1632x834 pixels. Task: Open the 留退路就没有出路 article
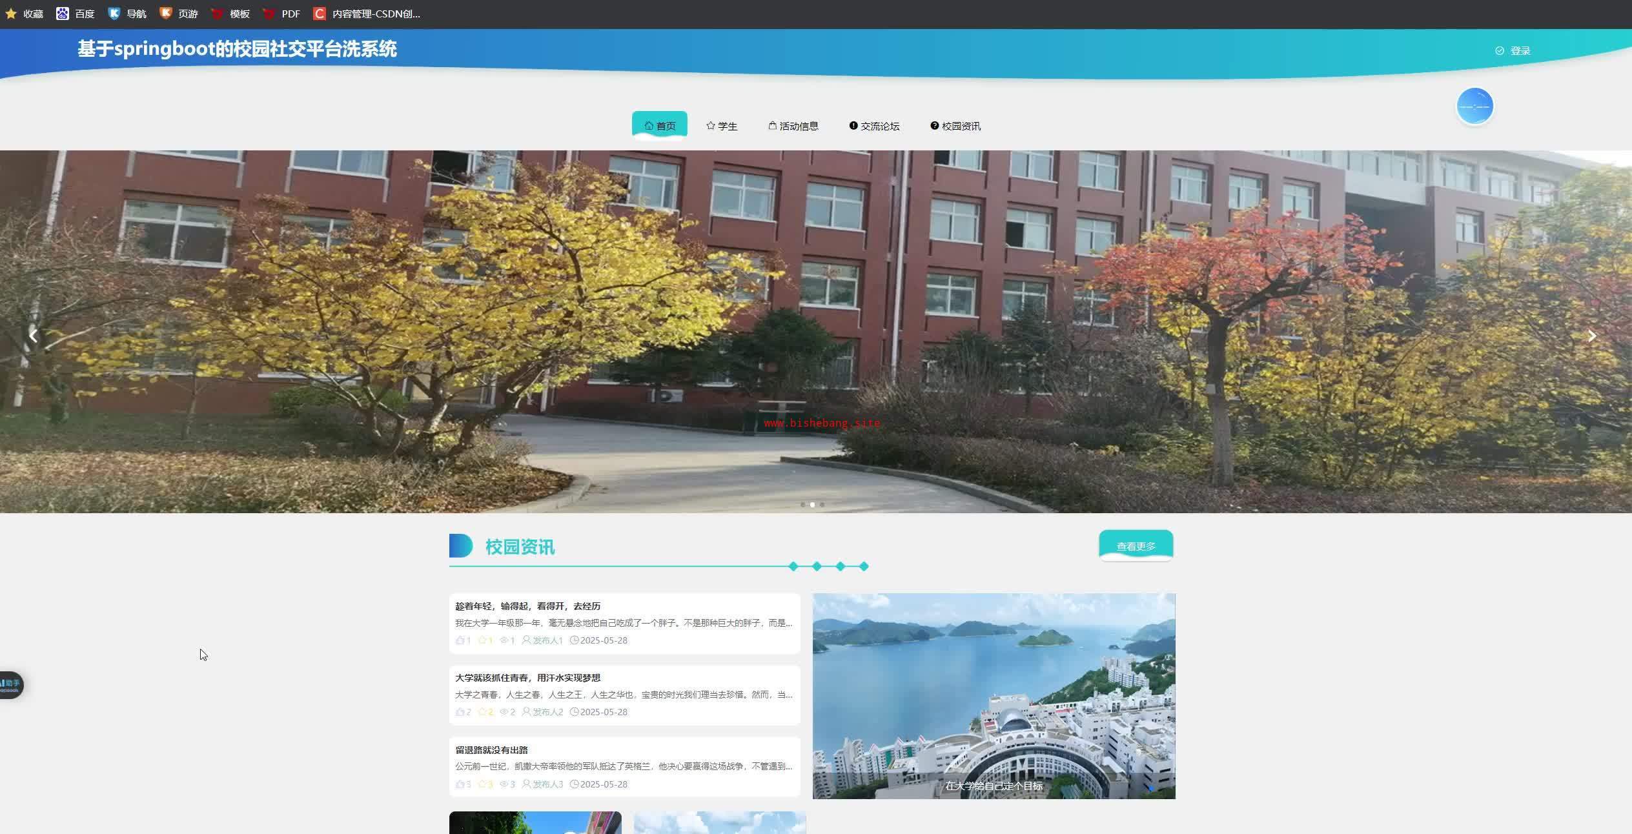coord(491,750)
